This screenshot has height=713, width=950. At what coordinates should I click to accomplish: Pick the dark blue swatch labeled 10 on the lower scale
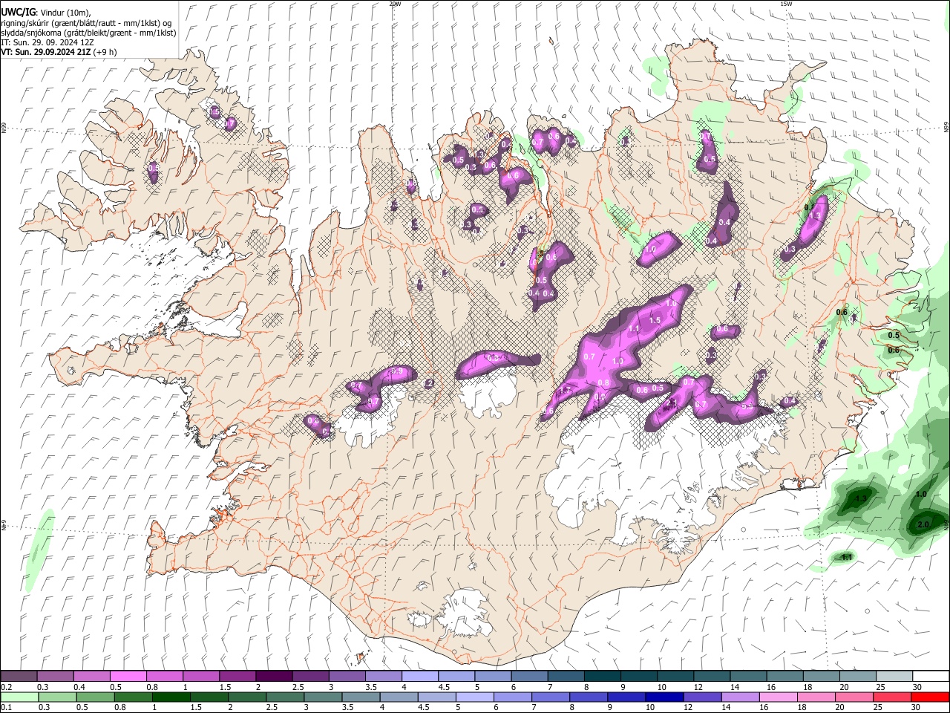664,697
